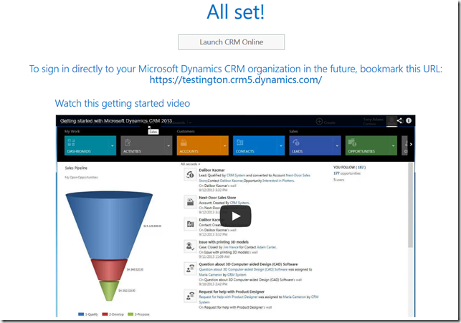
Task: Click the right arrow to scroll navigation tiles
Action: [411, 144]
